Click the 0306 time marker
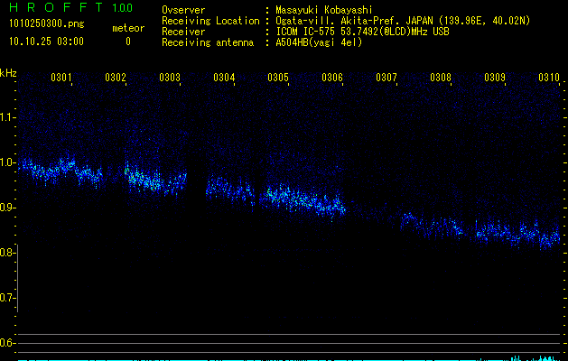Viewport: 568px width, 361px height. [332, 78]
